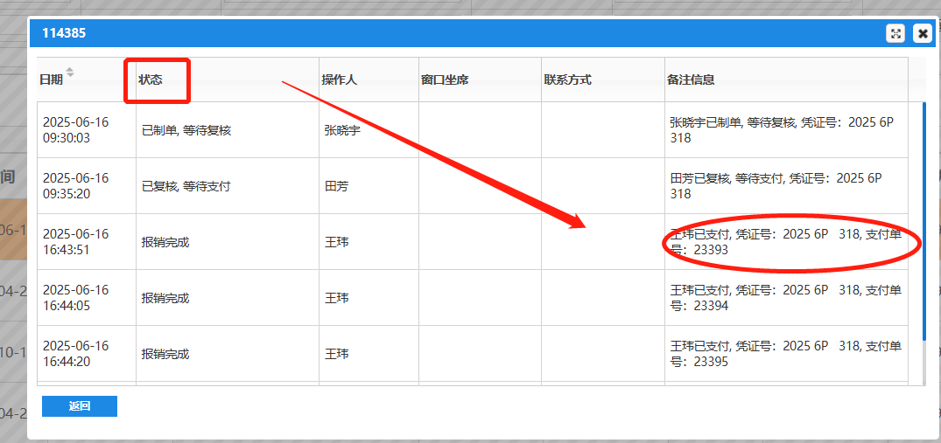The height and width of the screenshot is (443, 941).
Task: Click 报销完成 in the 16:43:51 row
Action: click(165, 242)
